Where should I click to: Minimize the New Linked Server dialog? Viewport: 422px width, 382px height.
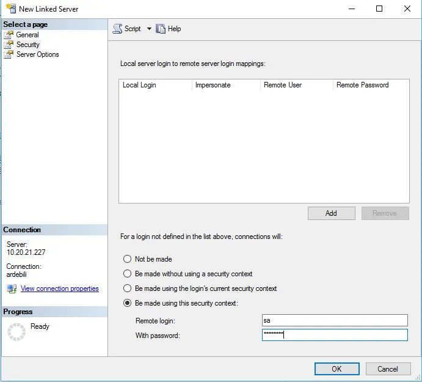[352, 9]
